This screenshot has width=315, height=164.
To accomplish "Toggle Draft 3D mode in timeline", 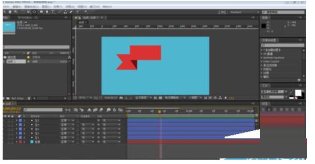I will (x=81, y=110).
